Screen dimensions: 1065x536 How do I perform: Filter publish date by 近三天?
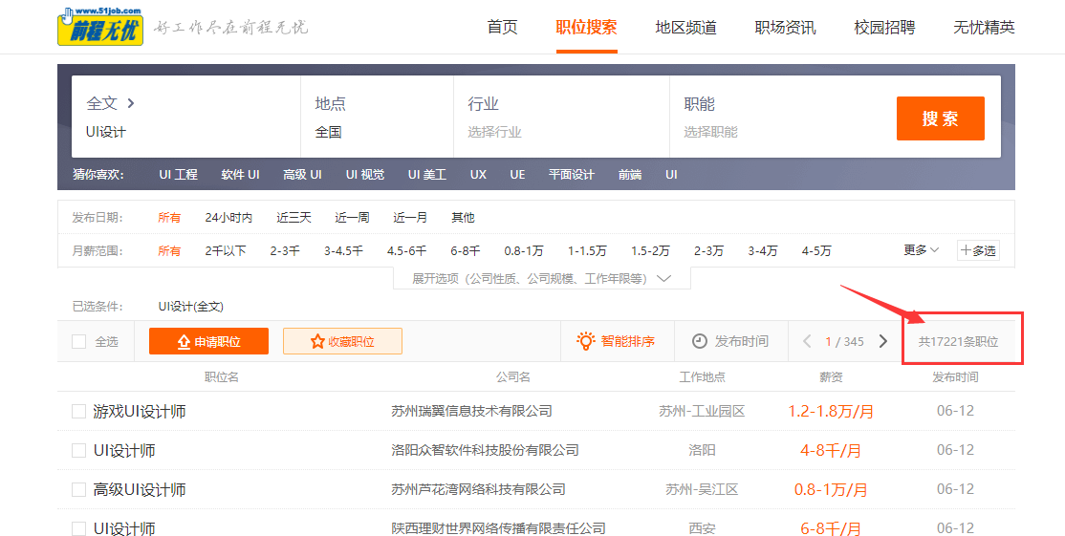(x=294, y=218)
